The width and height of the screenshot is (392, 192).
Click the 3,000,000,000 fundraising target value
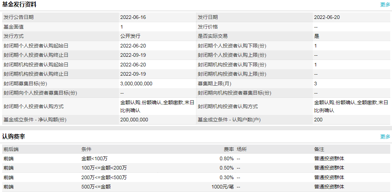pyautogui.click(x=136, y=84)
